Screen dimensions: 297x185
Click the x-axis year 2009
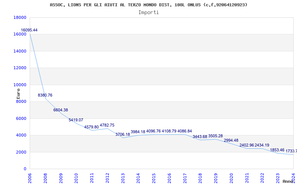(61, 178)
